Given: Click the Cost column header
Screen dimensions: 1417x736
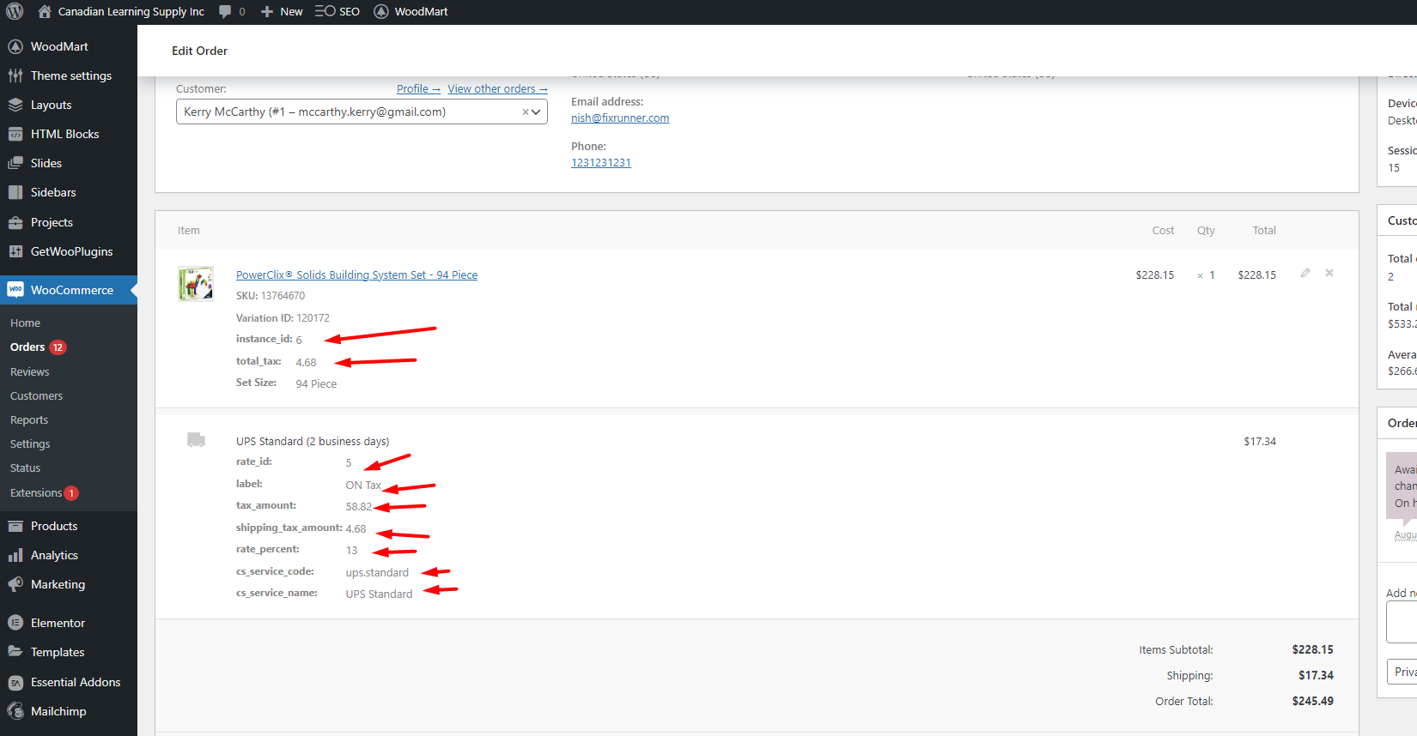Looking at the screenshot, I should pos(1163,231).
